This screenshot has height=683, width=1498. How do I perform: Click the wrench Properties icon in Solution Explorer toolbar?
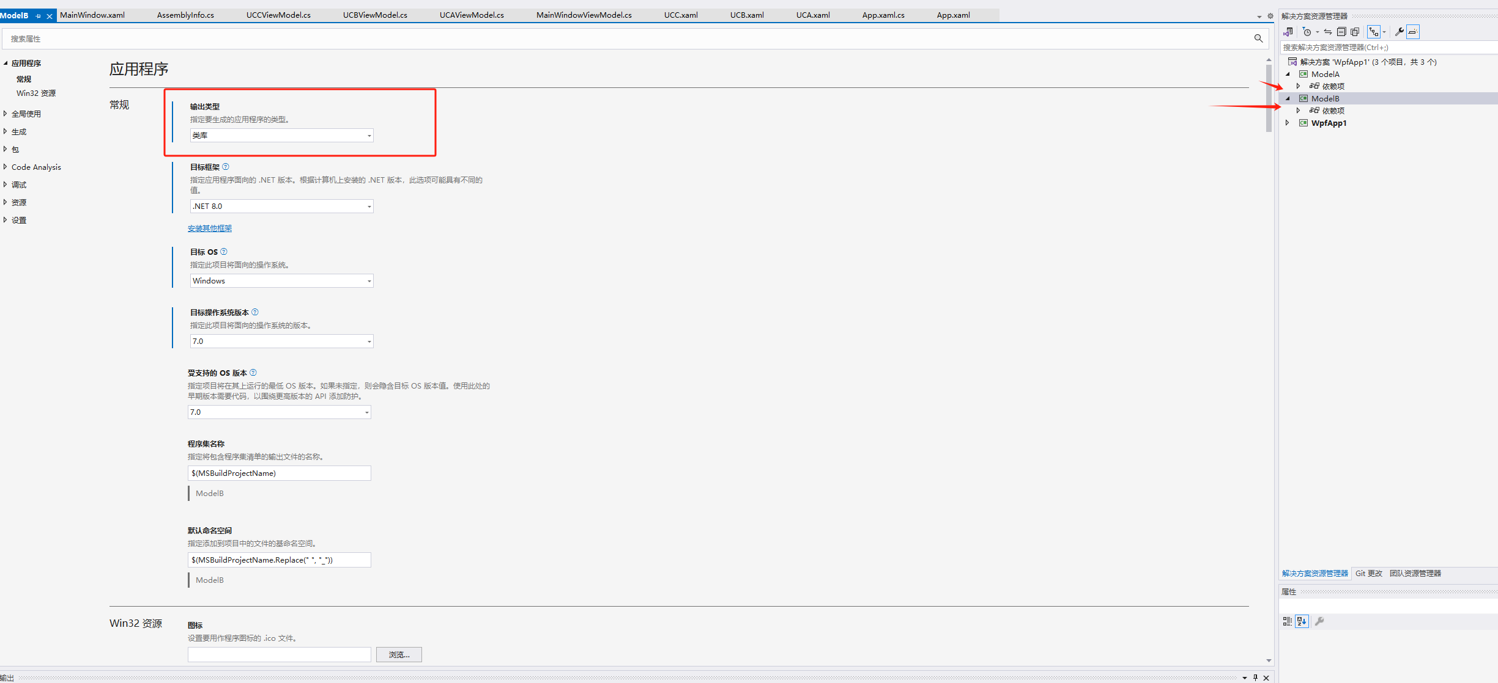1399,32
